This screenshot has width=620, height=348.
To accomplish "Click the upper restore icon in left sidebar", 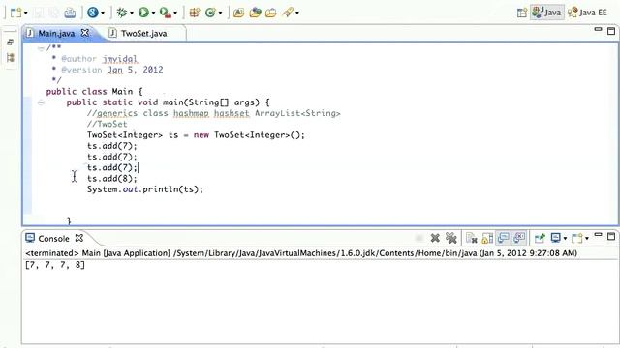I will click(11, 43).
